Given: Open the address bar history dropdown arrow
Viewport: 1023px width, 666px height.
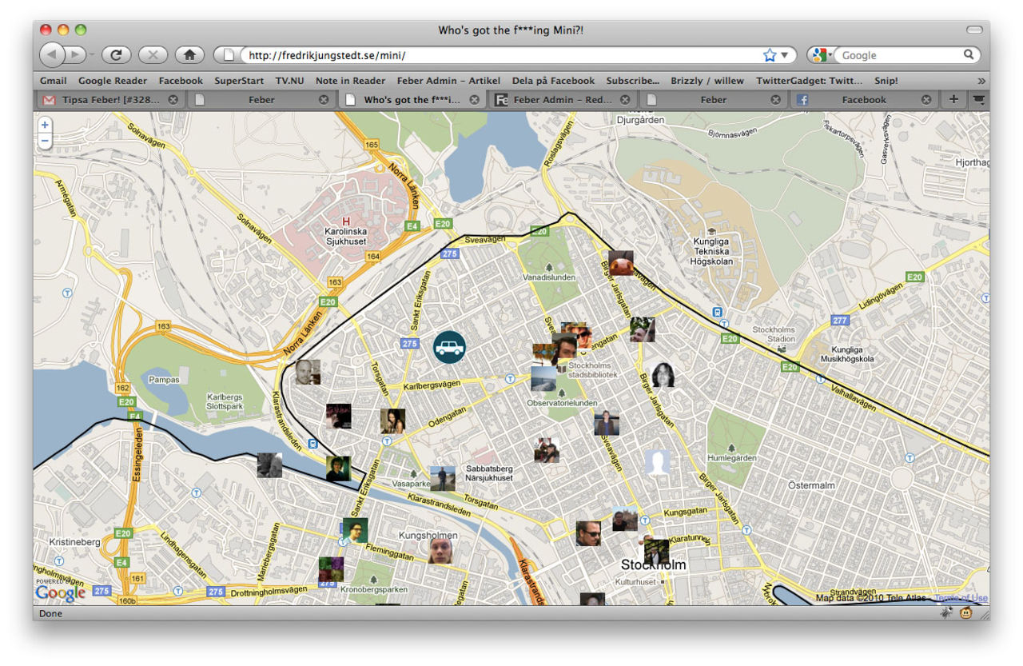Looking at the screenshot, I should coord(785,55).
